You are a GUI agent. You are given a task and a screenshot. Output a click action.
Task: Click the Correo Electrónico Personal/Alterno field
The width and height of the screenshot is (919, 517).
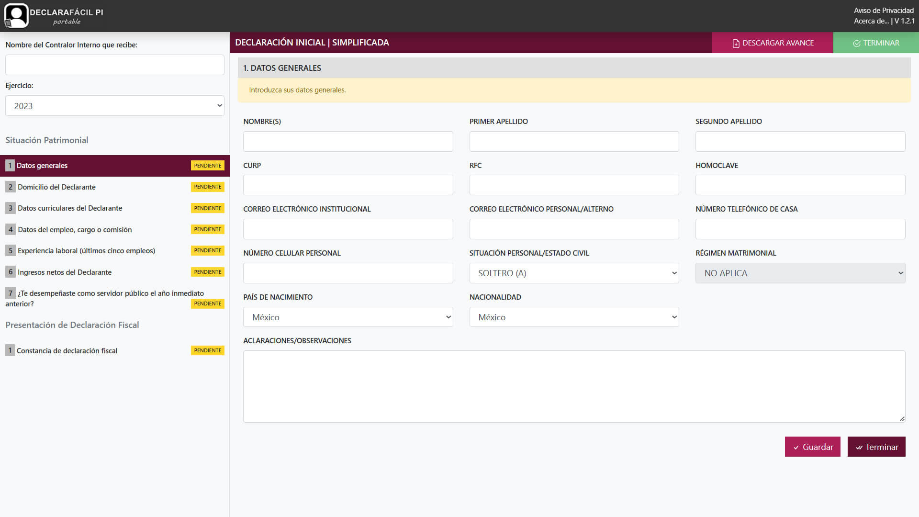[574, 229]
